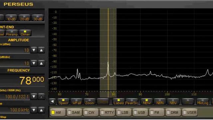
Task: Click the 78 kHz frequency digits
Action: pyautogui.click(x=25, y=81)
